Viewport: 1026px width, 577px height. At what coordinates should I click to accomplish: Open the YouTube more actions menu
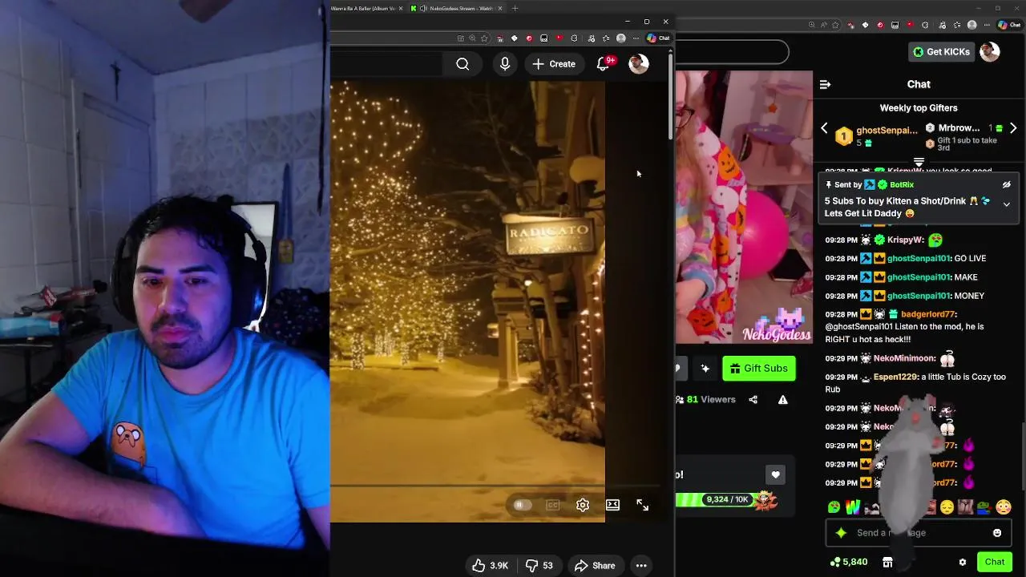[x=641, y=566]
